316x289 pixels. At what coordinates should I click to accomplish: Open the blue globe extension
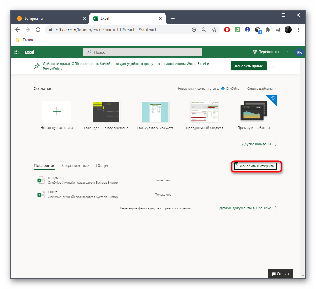pos(247,30)
